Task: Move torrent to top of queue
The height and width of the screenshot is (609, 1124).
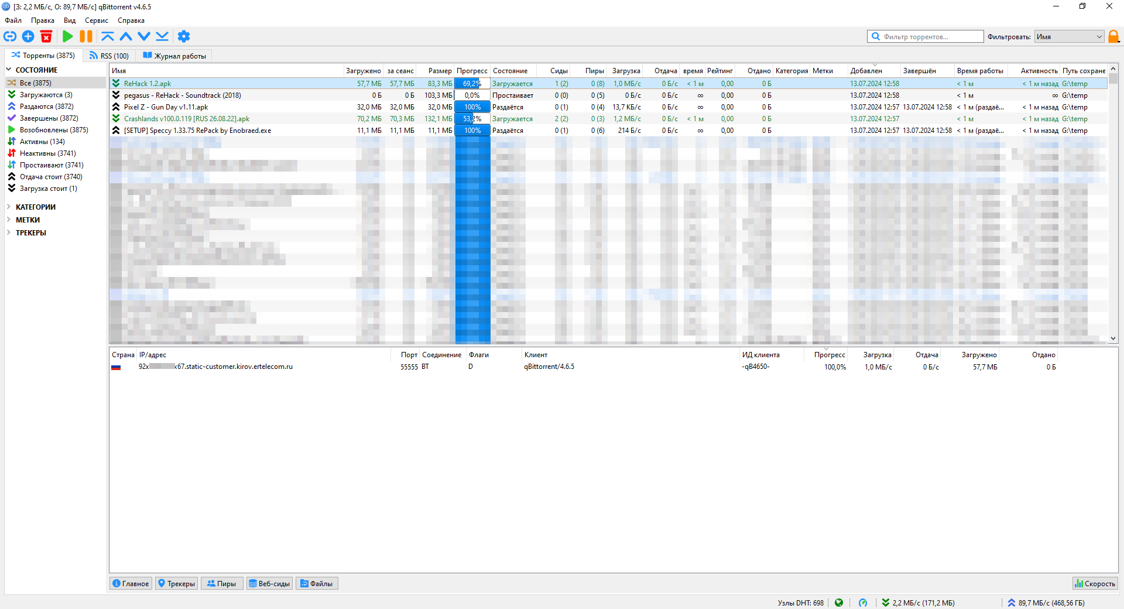Action: coord(108,36)
